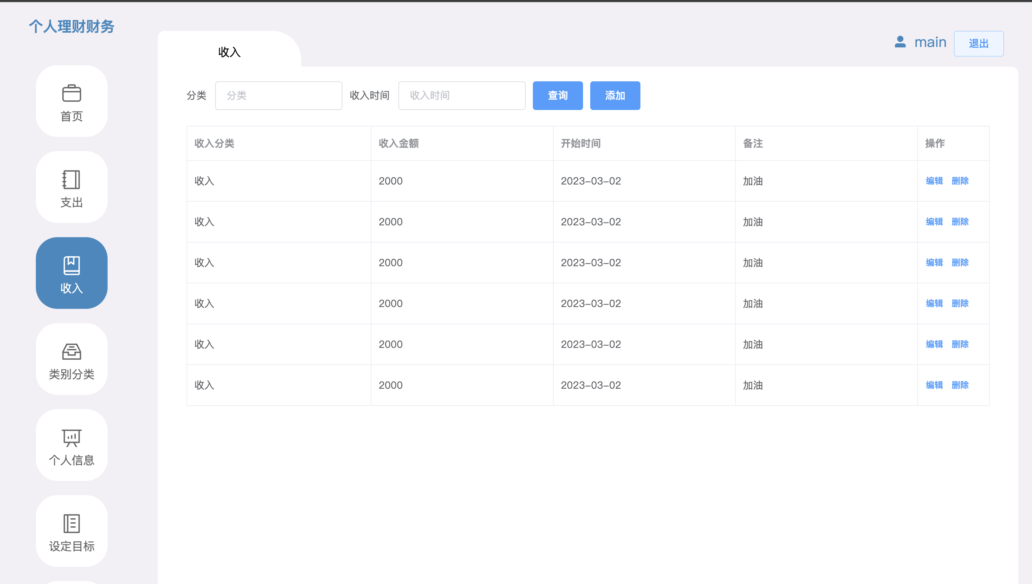1032x584 pixels.
Task: Select the 收入 tab above the table
Action: 229,52
